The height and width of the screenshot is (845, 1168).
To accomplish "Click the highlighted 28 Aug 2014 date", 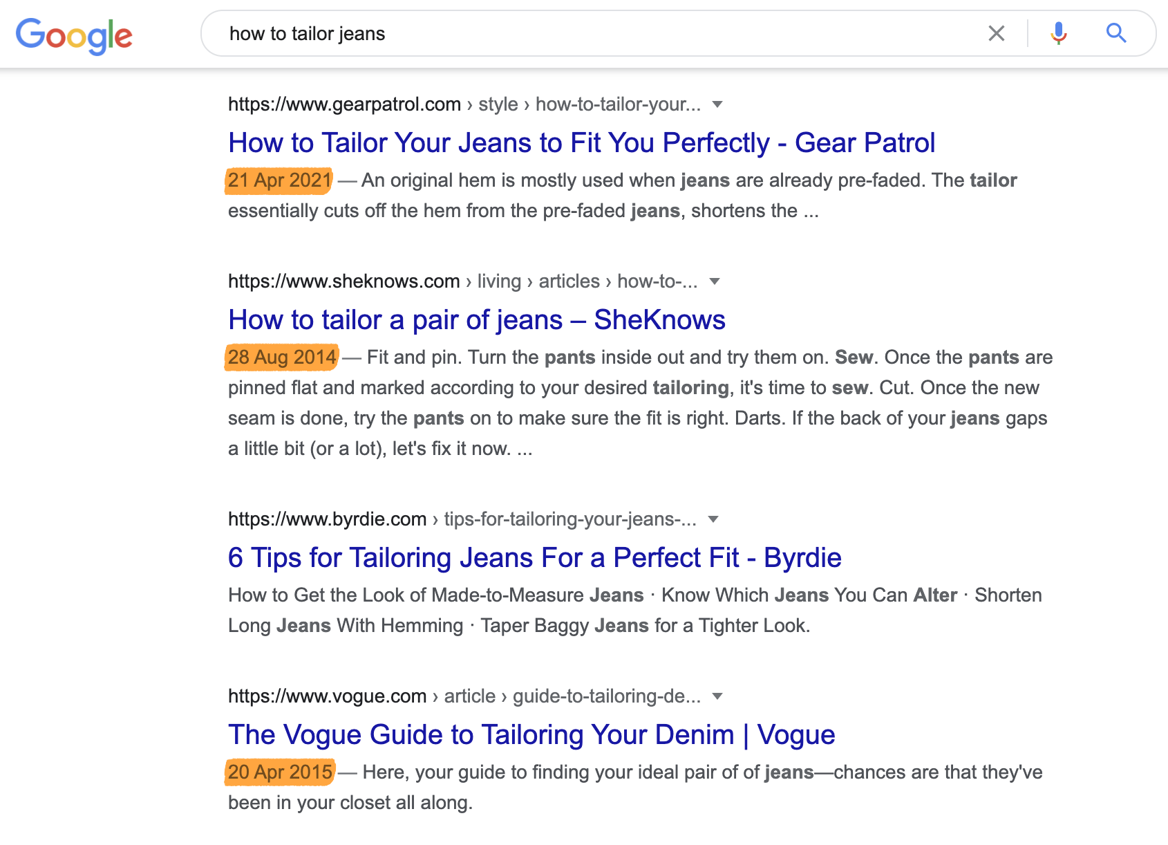I will click(x=282, y=357).
